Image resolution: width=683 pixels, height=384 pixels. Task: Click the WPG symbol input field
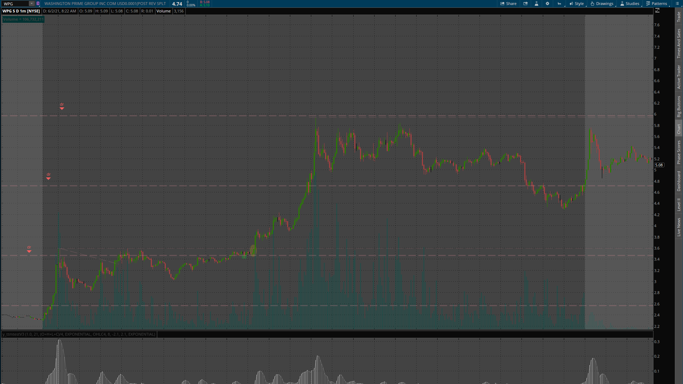coord(15,4)
